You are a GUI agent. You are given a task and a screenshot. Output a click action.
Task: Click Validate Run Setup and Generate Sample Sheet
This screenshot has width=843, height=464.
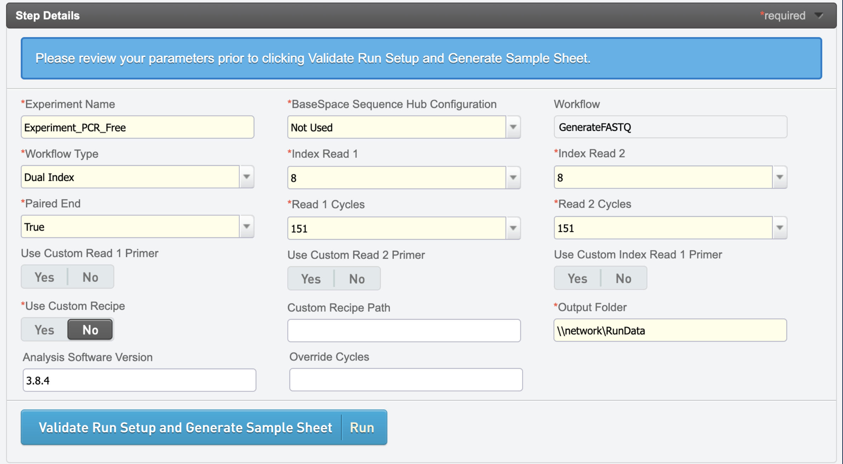185,428
